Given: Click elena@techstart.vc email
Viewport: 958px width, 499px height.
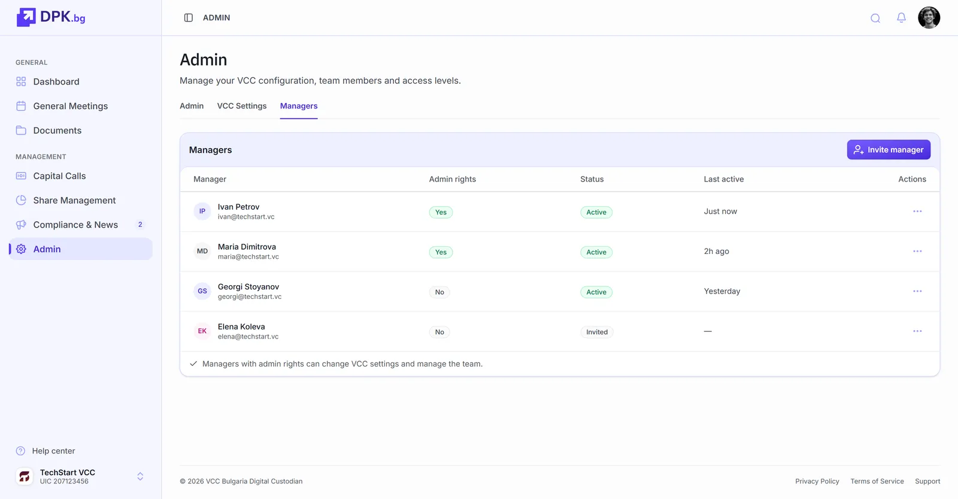Looking at the screenshot, I should point(248,337).
